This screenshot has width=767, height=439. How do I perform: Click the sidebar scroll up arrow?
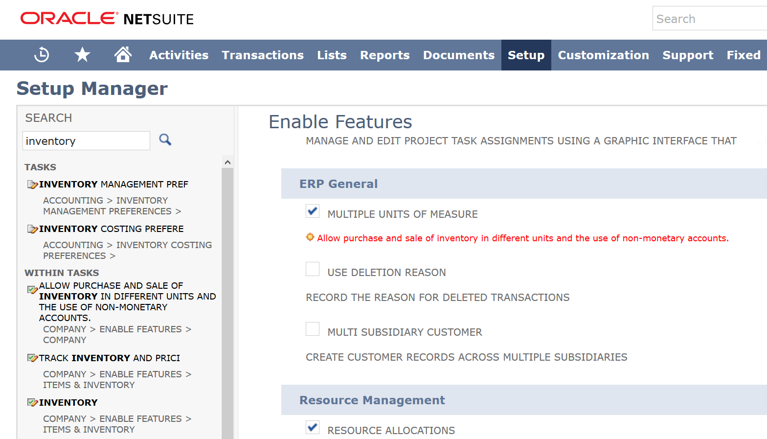click(227, 162)
